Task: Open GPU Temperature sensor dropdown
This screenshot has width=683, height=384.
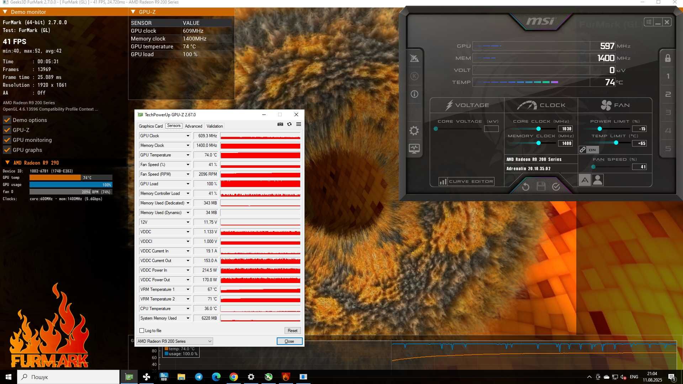Action: point(188,155)
